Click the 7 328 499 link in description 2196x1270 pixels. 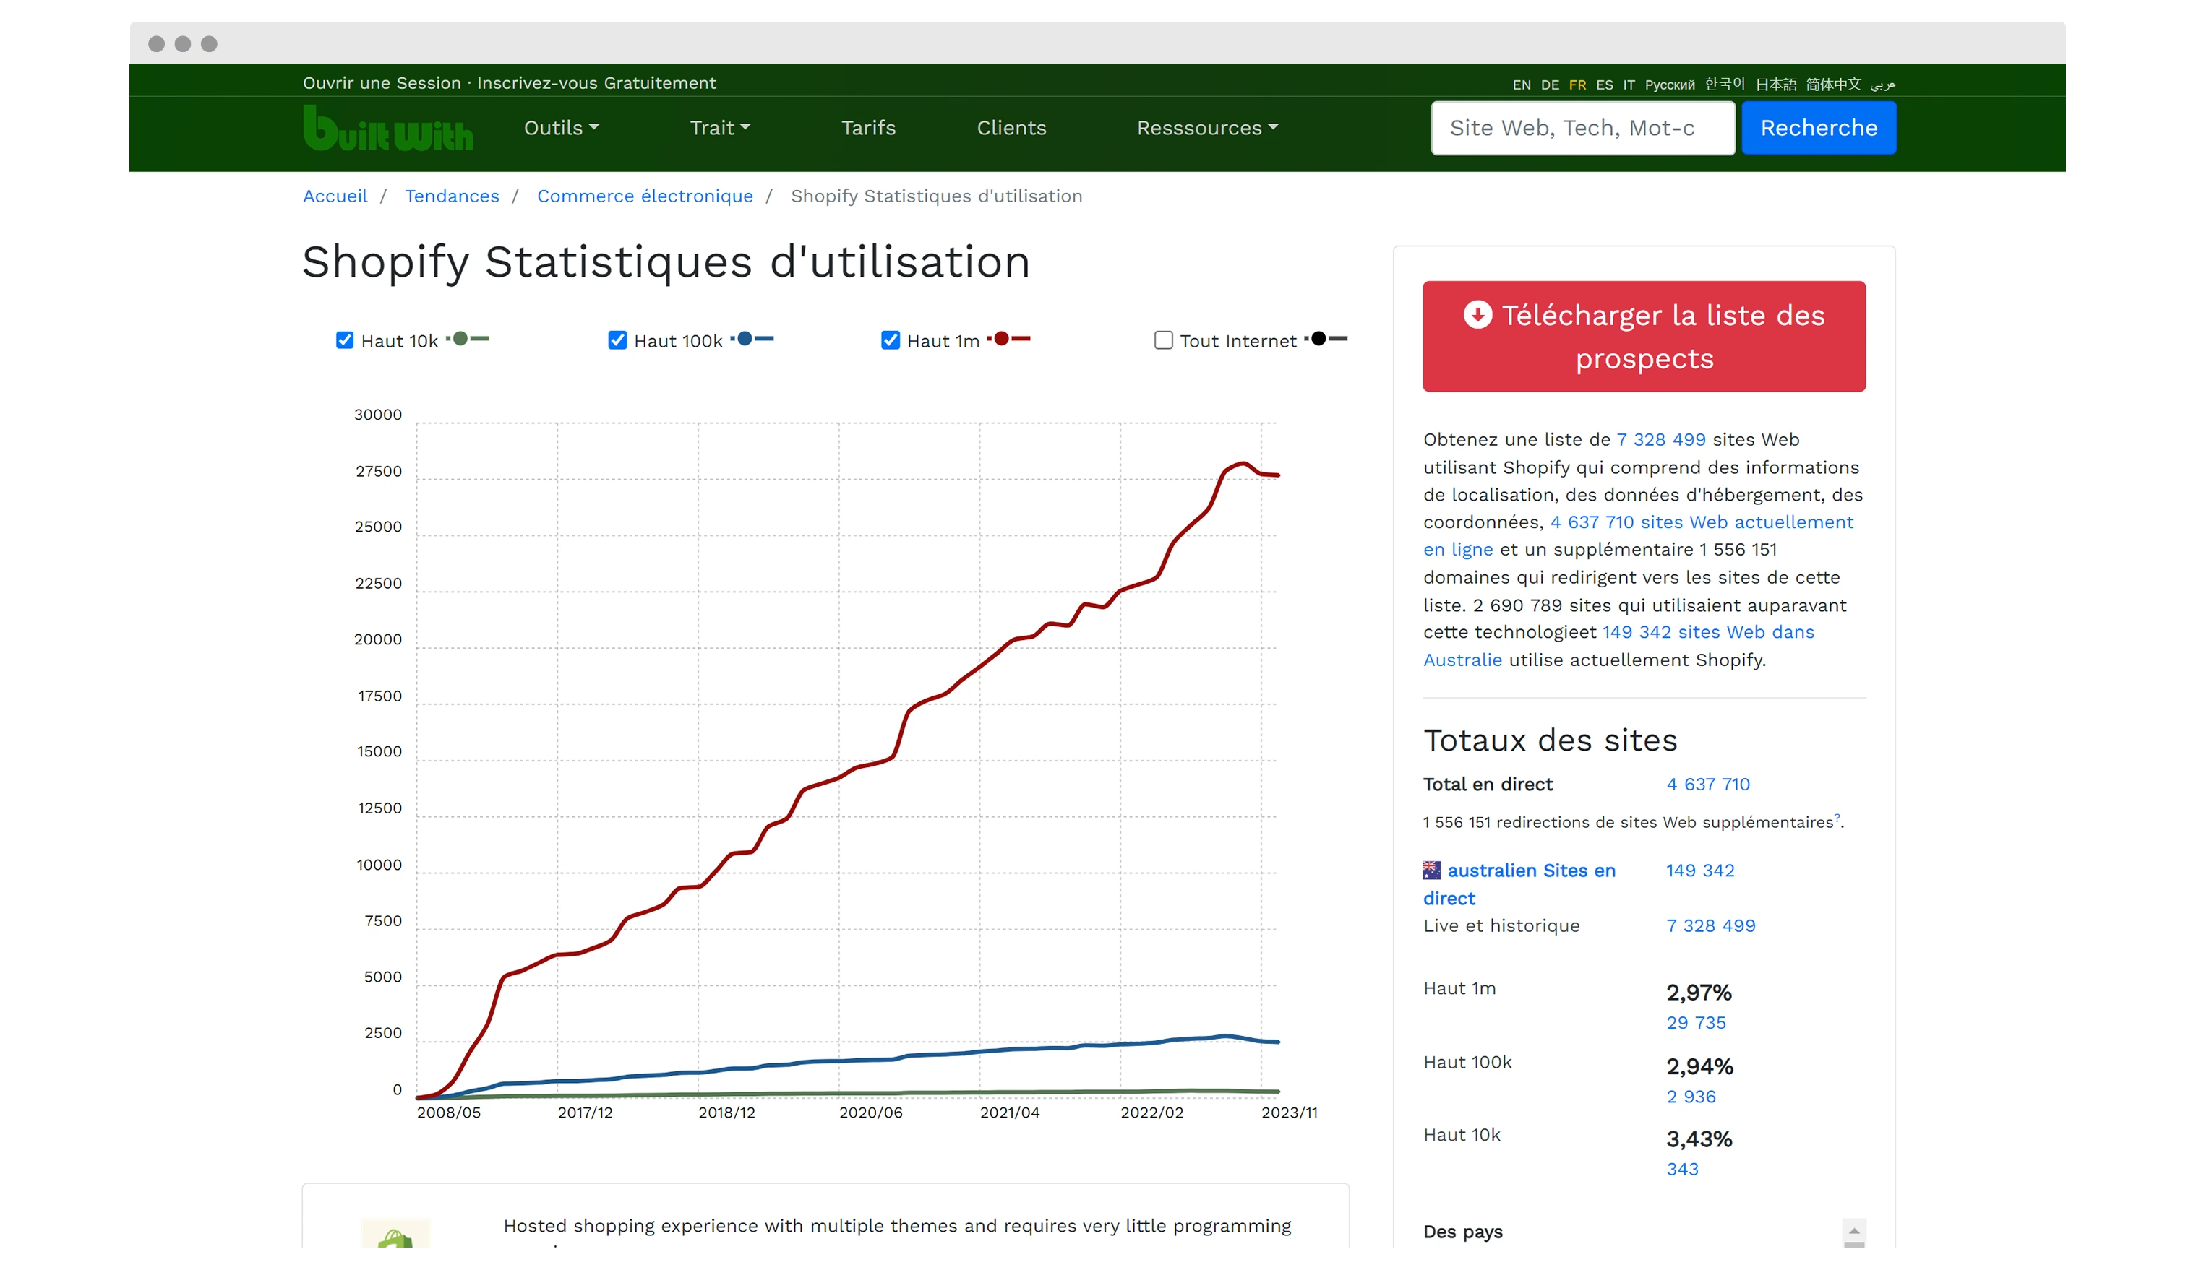tap(1661, 440)
